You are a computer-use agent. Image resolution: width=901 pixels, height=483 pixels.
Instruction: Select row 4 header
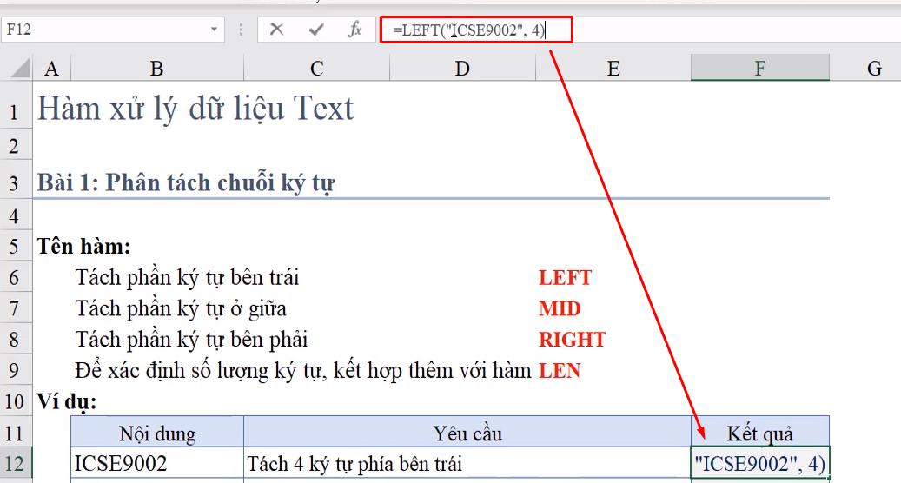coord(15,216)
